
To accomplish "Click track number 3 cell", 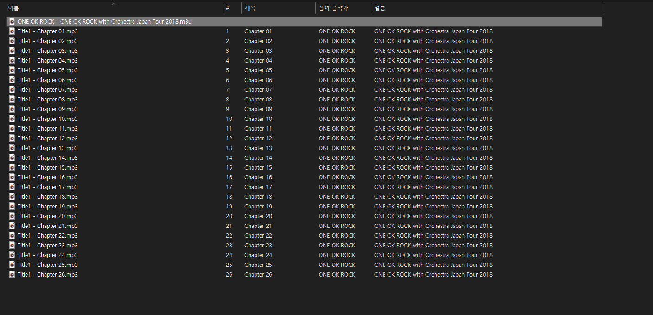I will pyautogui.click(x=227, y=51).
